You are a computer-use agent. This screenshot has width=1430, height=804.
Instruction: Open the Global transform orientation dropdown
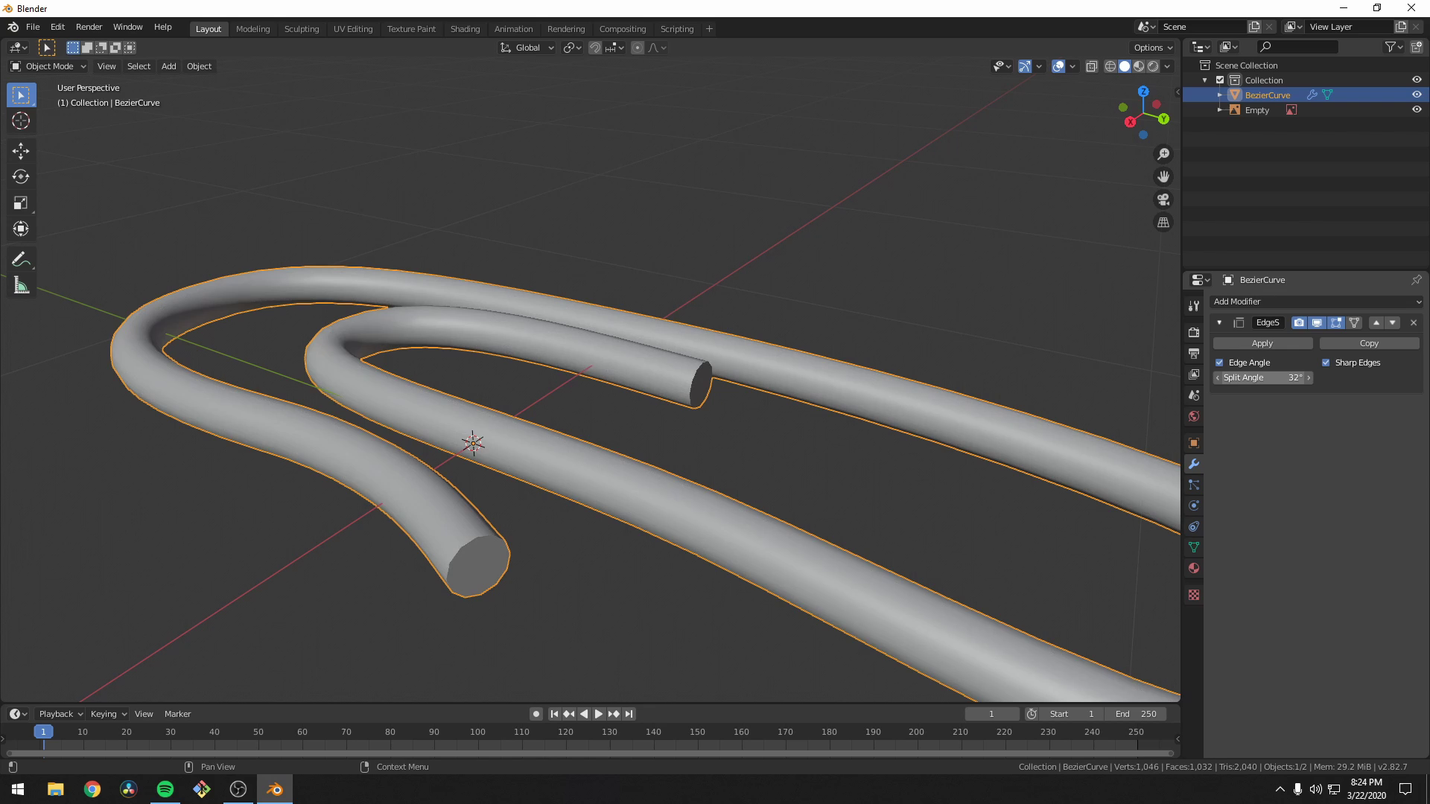pyautogui.click(x=527, y=48)
